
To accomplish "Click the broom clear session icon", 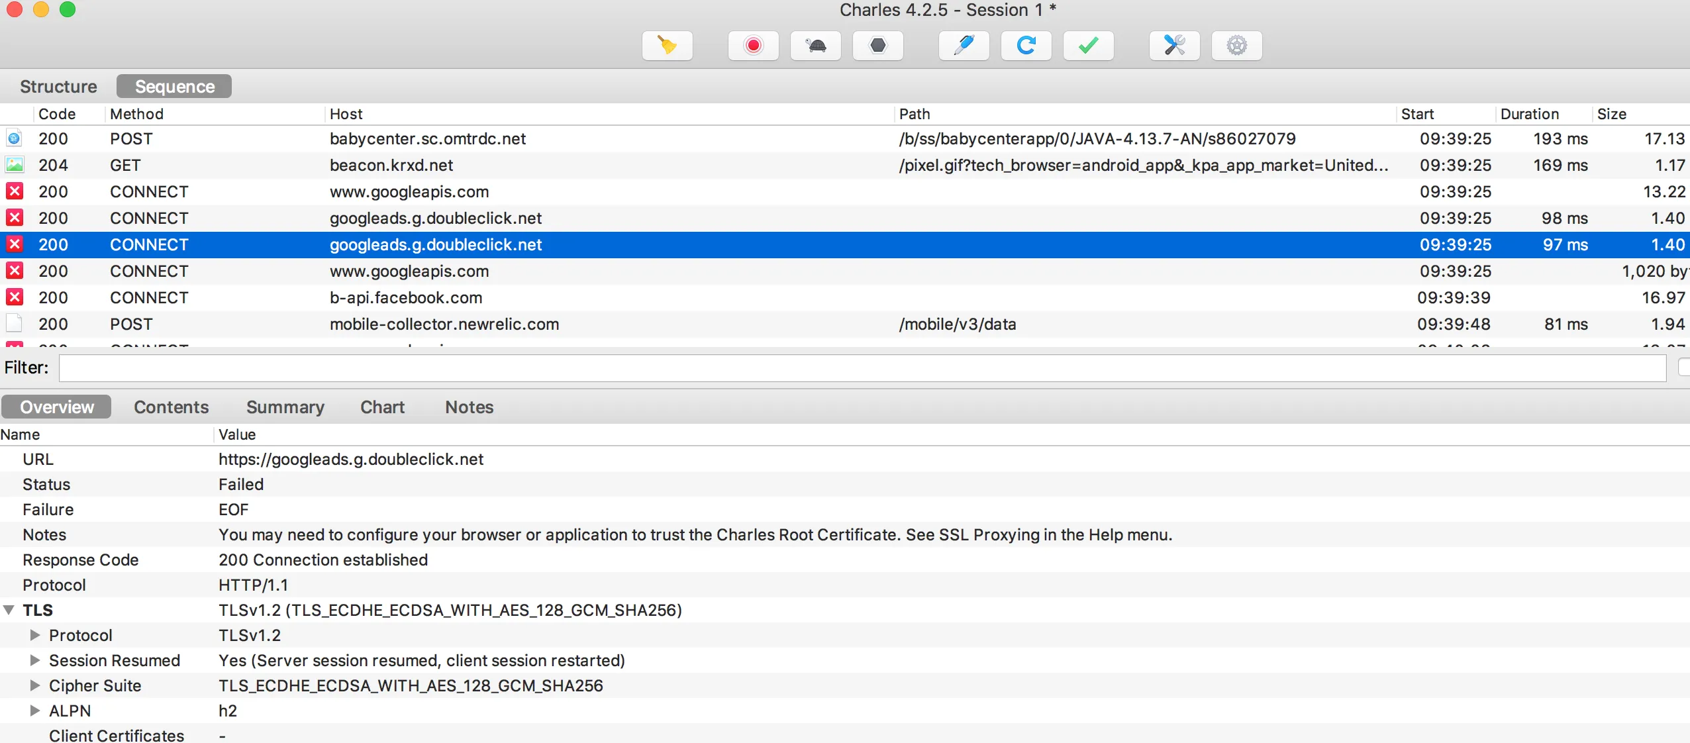I will 667,46.
